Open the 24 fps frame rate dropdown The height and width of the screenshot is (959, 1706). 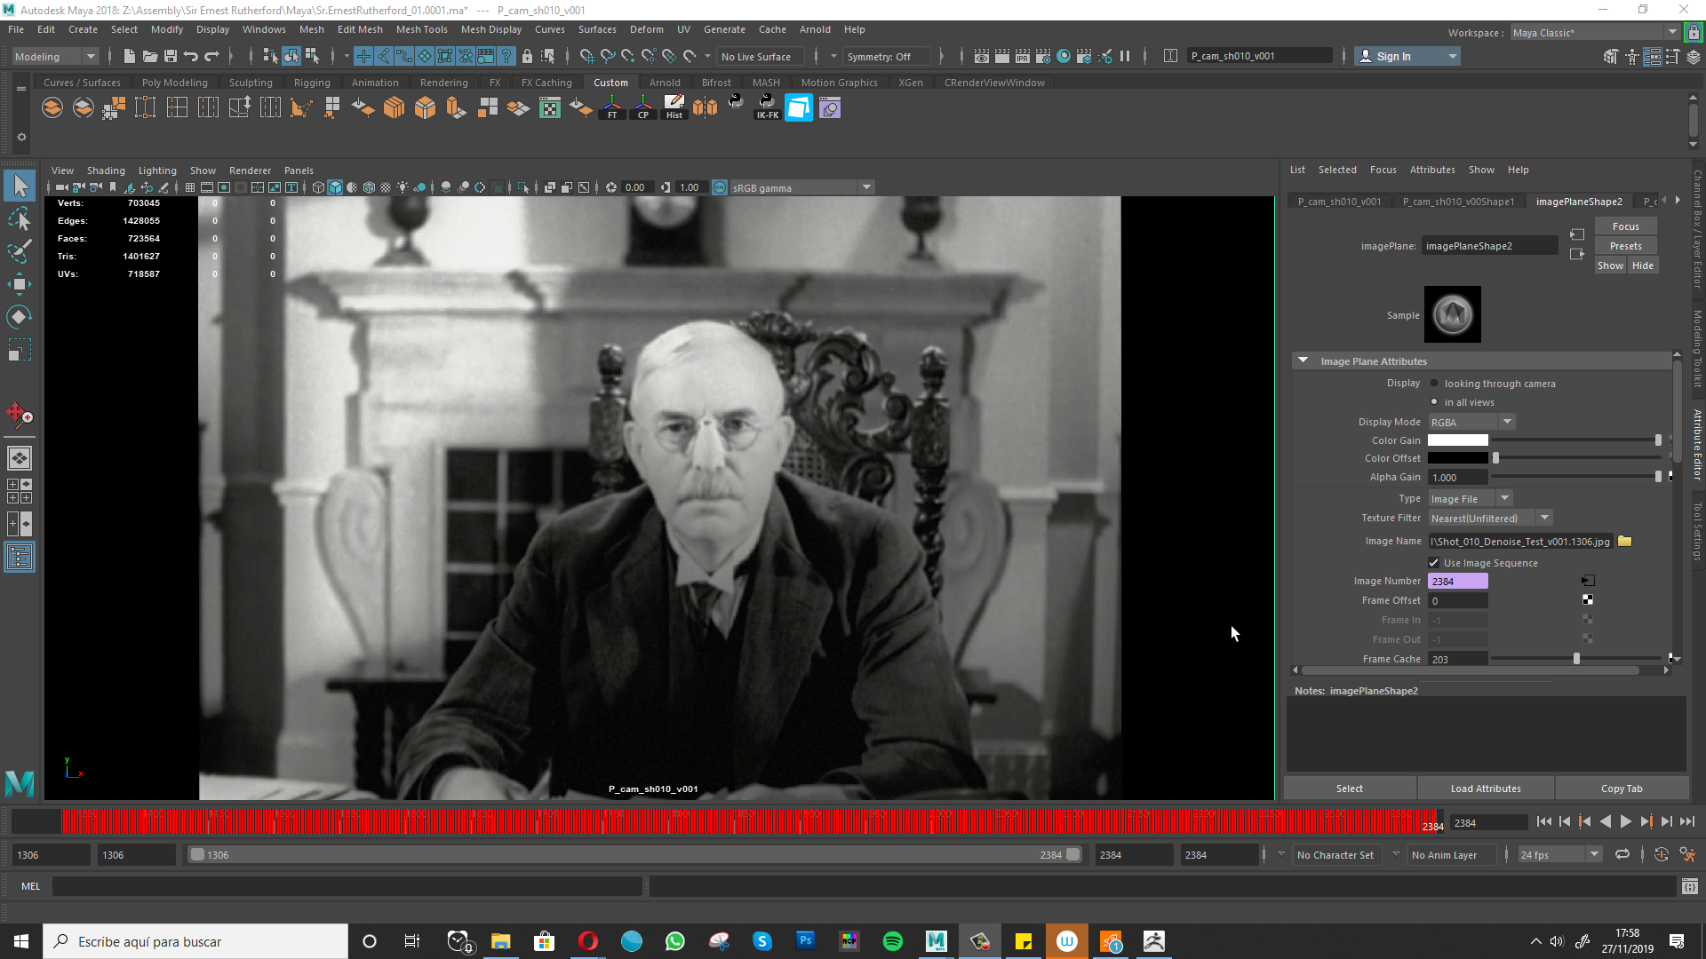(1559, 855)
